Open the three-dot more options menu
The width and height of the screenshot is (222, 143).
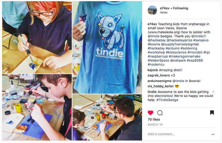pos(213,134)
